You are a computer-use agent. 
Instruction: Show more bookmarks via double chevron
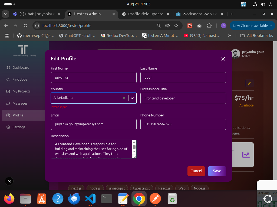point(230,36)
